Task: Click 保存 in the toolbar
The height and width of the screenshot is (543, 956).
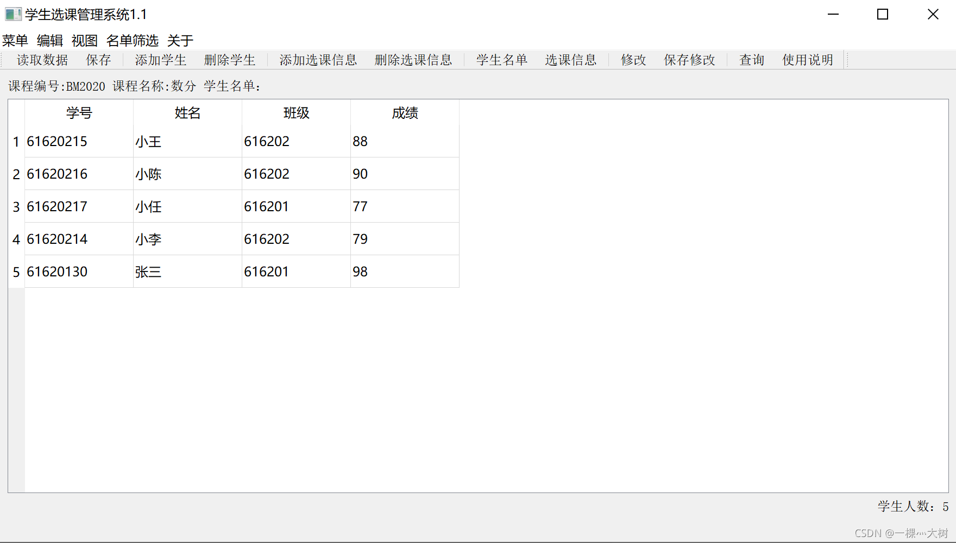Action: pos(98,60)
